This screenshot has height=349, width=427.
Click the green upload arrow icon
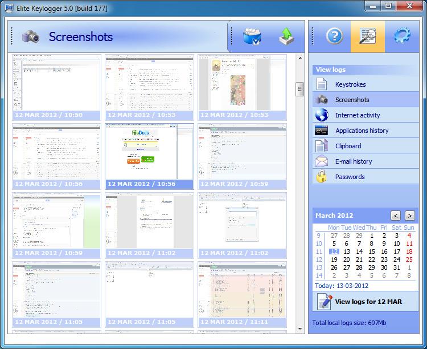286,36
